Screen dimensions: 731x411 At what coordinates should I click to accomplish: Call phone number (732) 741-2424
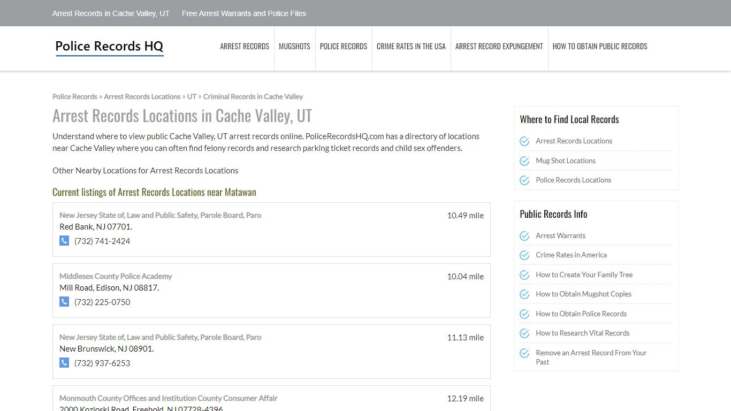click(102, 241)
